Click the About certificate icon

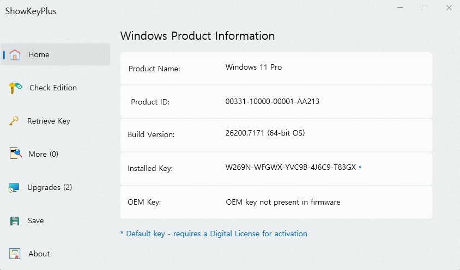point(15,254)
